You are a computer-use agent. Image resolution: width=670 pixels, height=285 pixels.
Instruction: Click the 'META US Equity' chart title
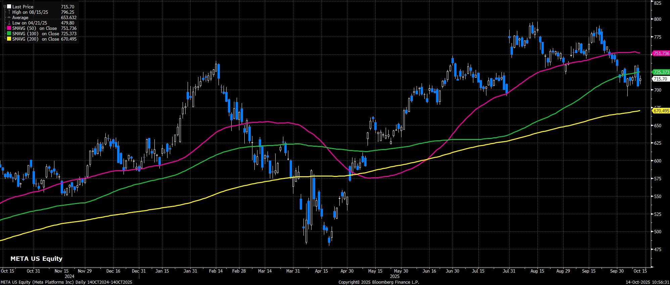[x=36, y=259]
